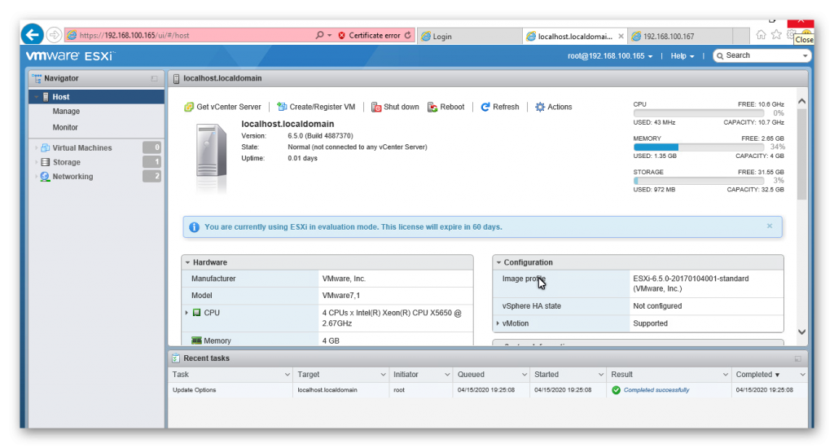Click the VMware ESXi logo
Viewport: 834px width, 448px height.
point(70,56)
